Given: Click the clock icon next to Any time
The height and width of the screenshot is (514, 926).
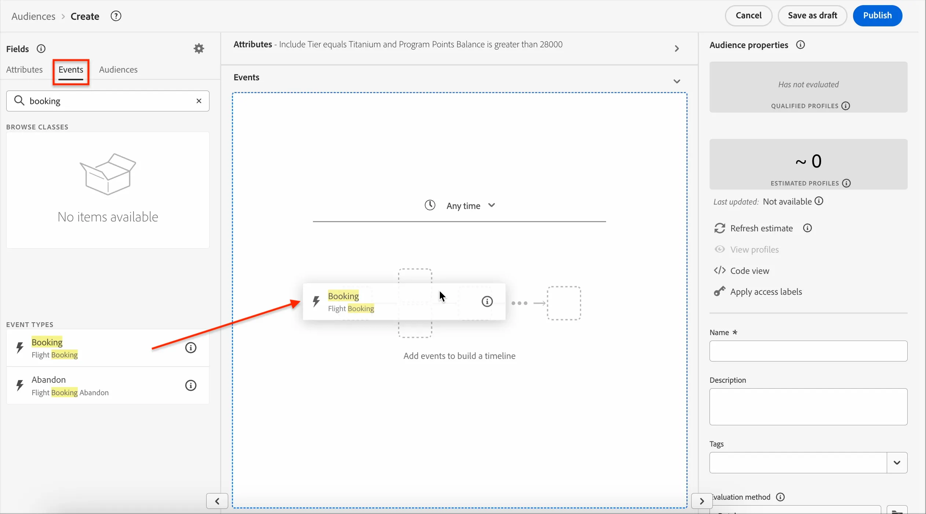Looking at the screenshot, I should click(x=430, y=205).
